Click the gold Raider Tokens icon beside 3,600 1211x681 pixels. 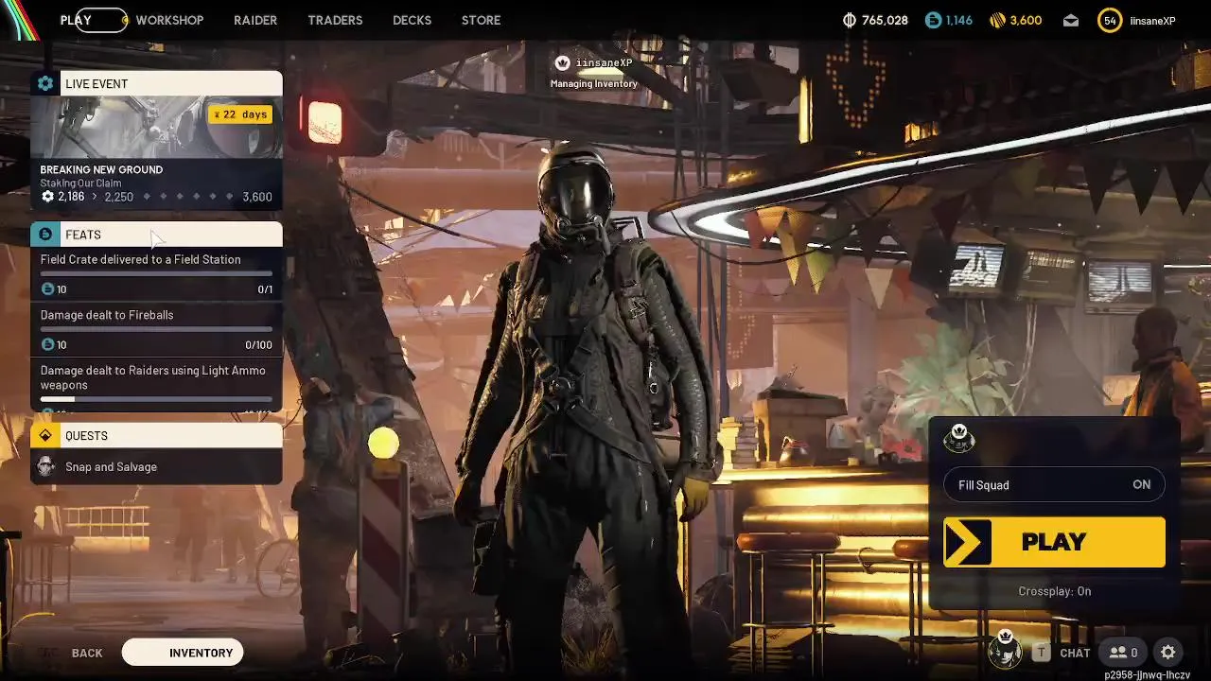997,20
